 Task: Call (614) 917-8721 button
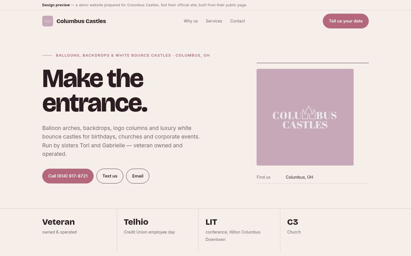tap(68, 176)
